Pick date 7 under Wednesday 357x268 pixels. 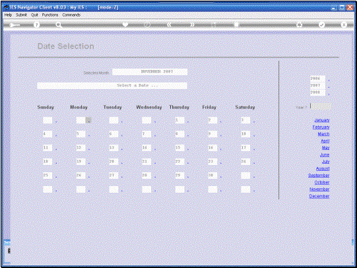(x=146, y=134)
